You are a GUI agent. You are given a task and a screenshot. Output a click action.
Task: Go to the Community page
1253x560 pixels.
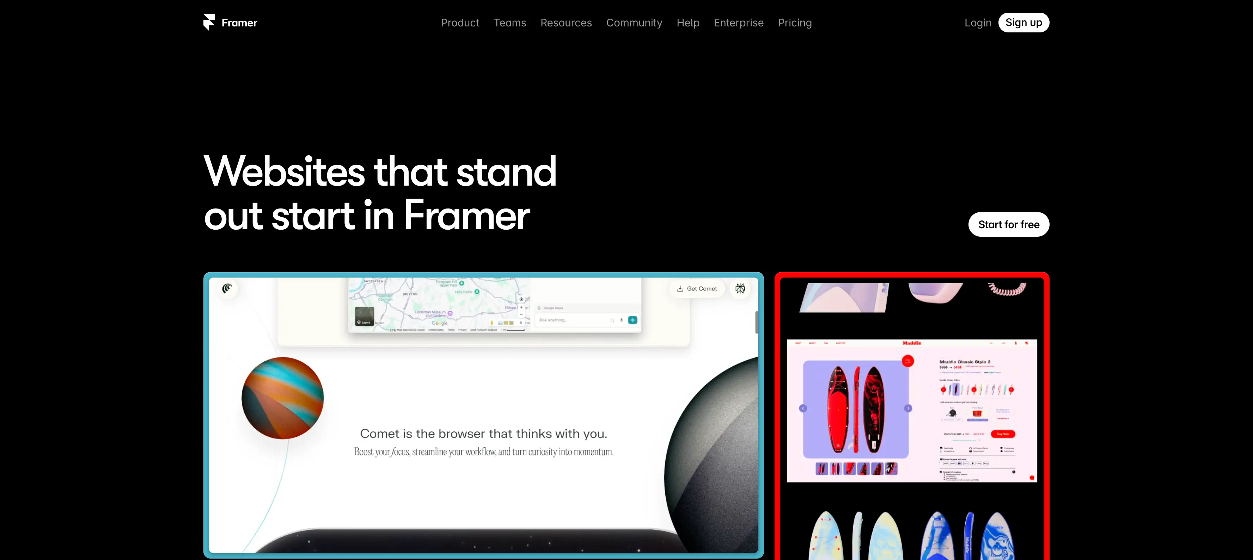point(634,23)
